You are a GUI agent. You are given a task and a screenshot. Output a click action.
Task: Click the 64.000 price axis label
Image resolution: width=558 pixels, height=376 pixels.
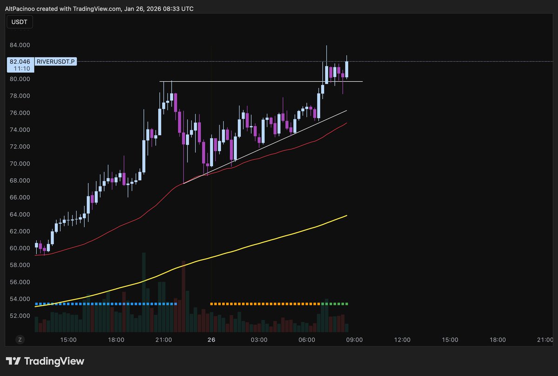[20, 214]
